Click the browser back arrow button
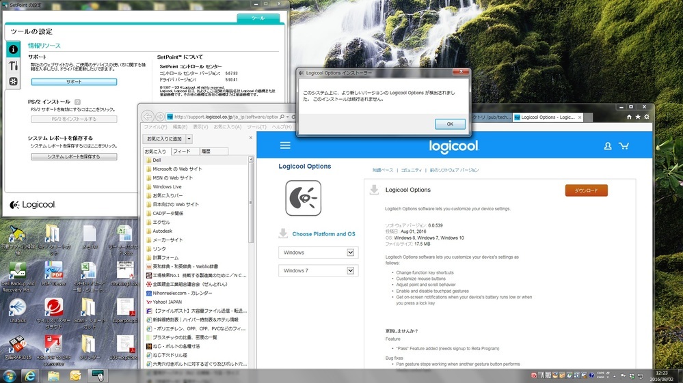Image resolution: width=683 pixels, height=383 pixels. pyautogui.click(x=148, y=117)
